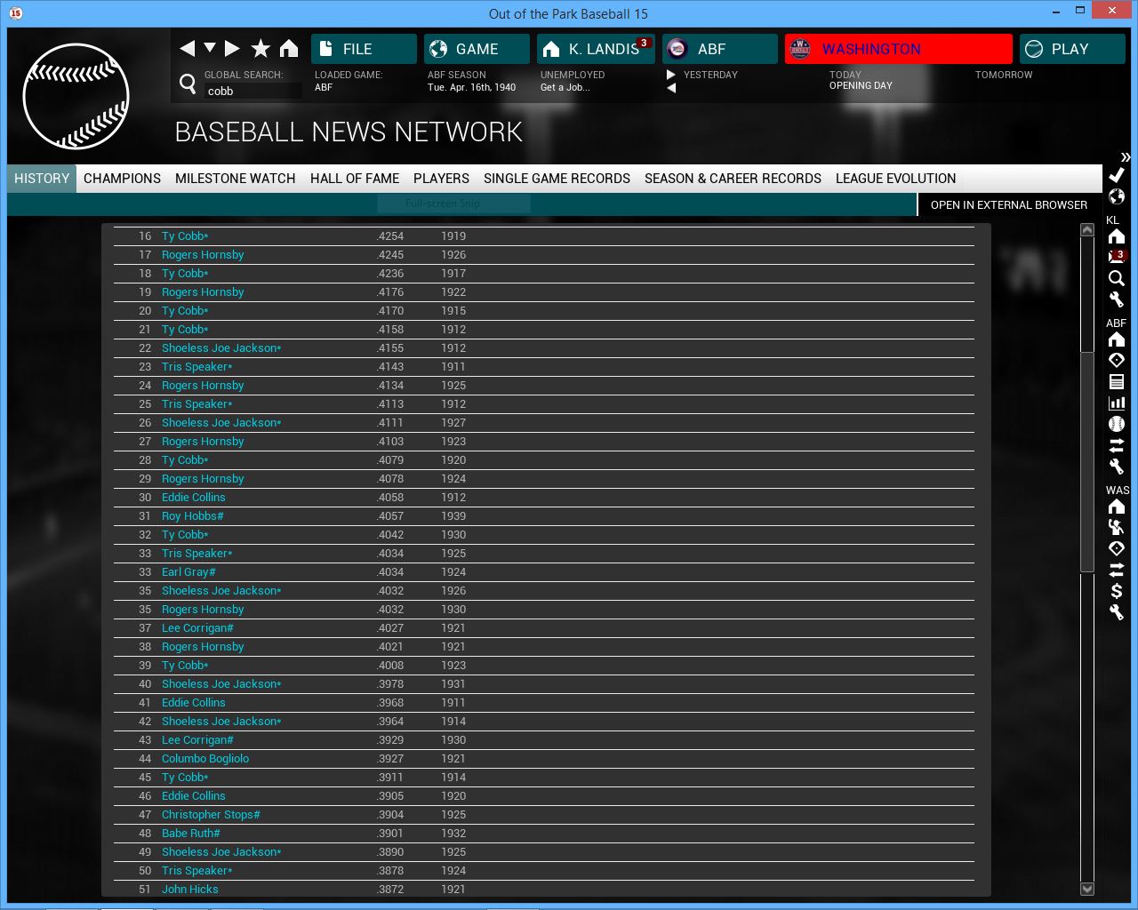The width and height of the screenshot is (1138, 910).
Task: Go back with the left navigation arrow
Action: (x=187, y=48)
